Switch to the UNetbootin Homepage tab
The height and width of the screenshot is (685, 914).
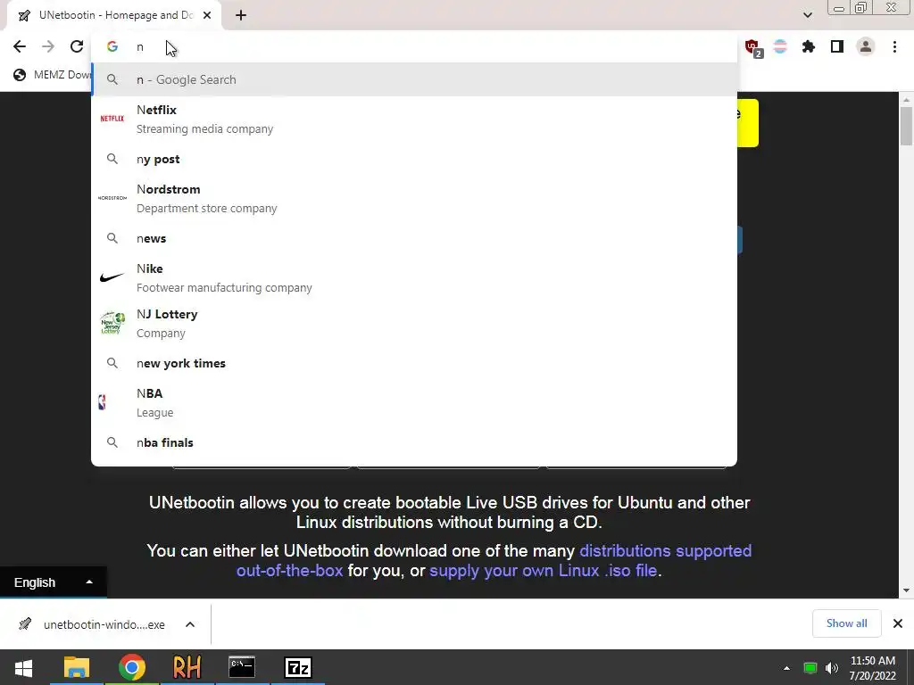[x=114, y=16]
